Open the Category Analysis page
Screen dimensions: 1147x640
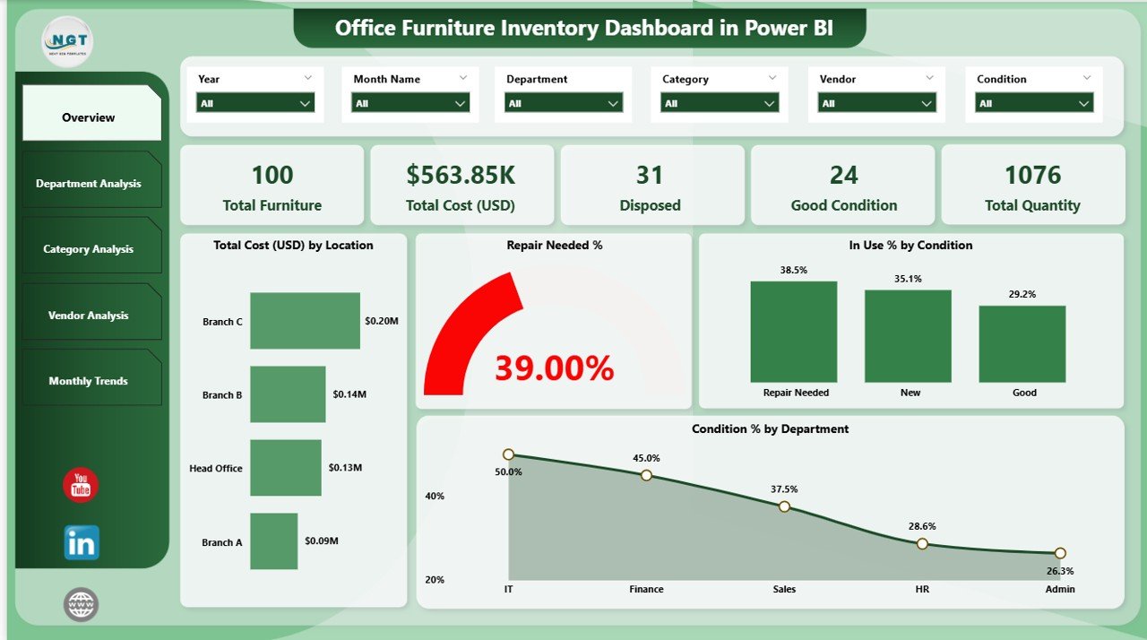coord(89,249)
